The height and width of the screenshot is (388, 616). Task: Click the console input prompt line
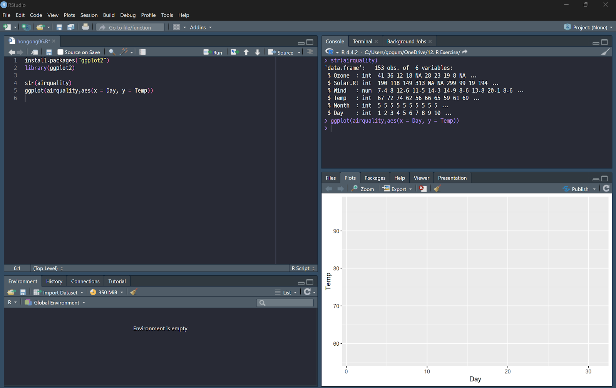(x=467, y=128)
